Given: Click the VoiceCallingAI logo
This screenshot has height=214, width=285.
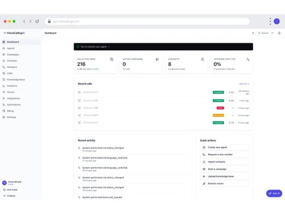Looking at the screenshot, I should pyautogui.click(x=14, y=33).
